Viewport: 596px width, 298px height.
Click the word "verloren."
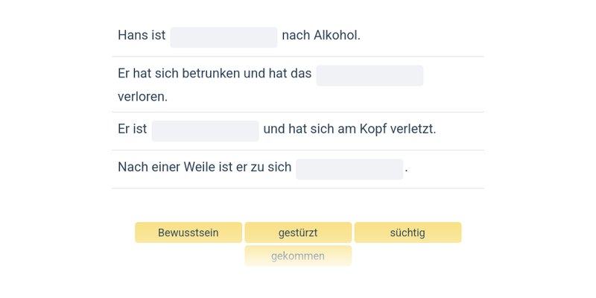142,97
